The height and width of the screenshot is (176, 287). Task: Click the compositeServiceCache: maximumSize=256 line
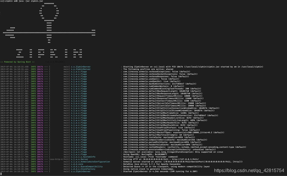click(x=165, y=140)
